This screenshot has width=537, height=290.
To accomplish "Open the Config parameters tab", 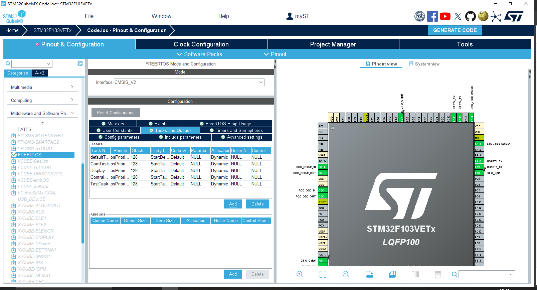I will (x=119, y=137).
